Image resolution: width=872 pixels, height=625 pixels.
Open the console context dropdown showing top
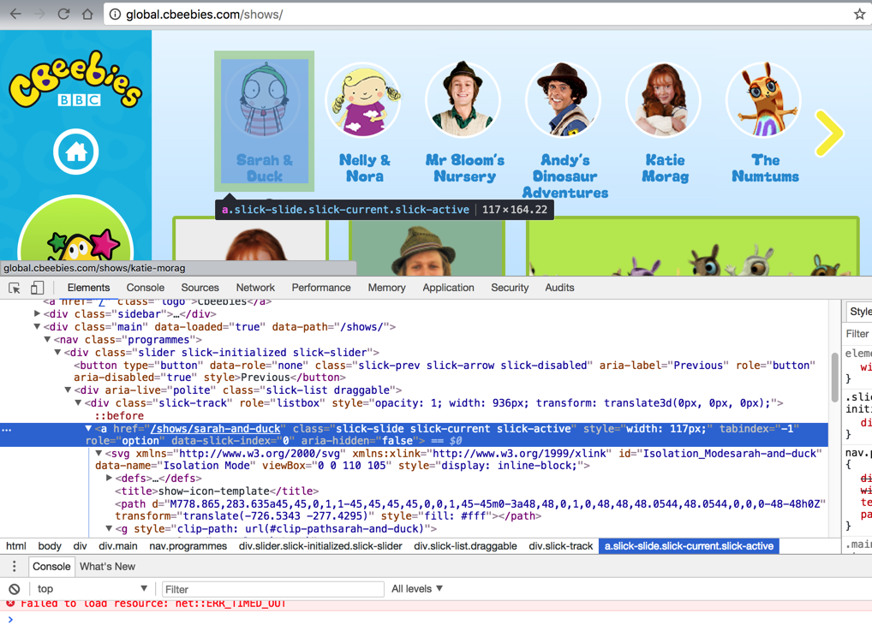92,588
